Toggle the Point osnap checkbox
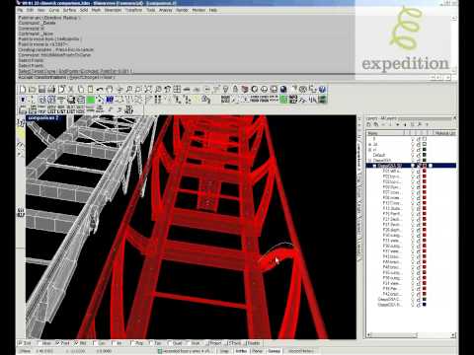Viewport: 474px width, 355px height. point(57,343)
